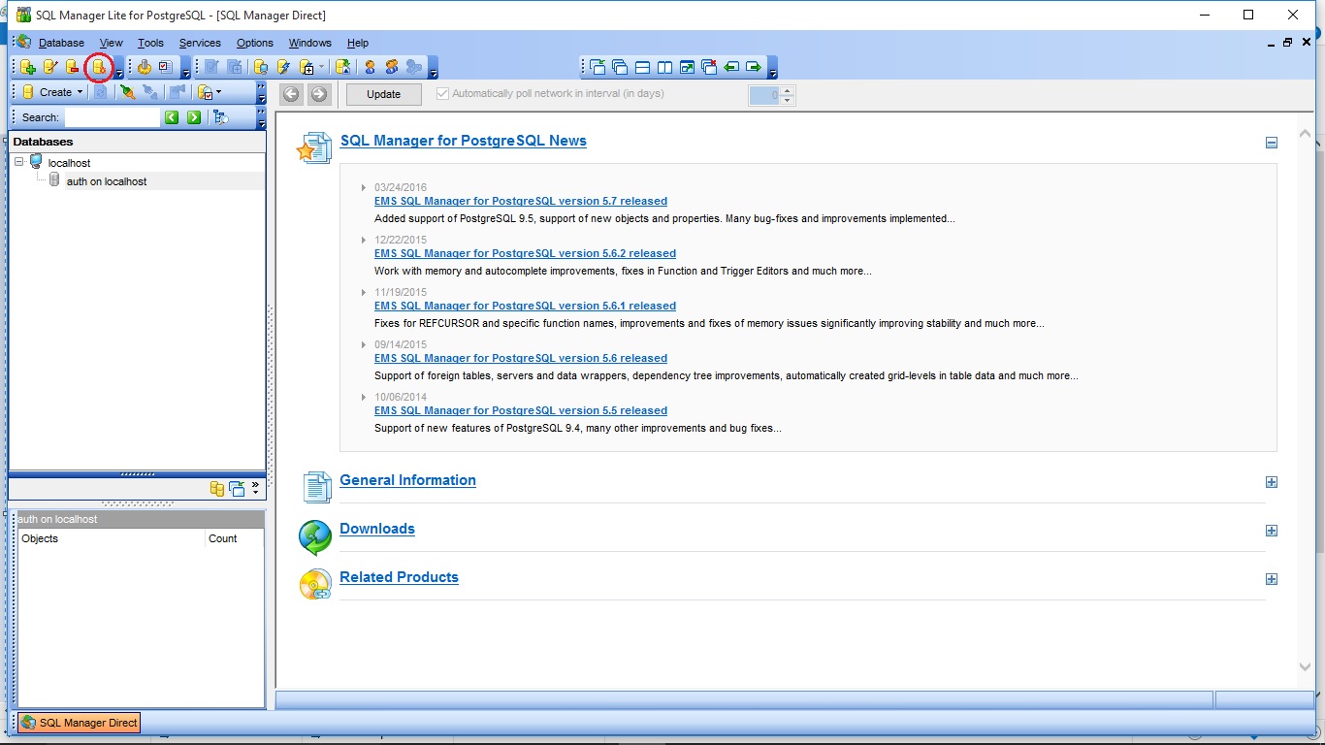
Task: Click the Unregister Database red-minus icon
Action: (x=72, y=67)
